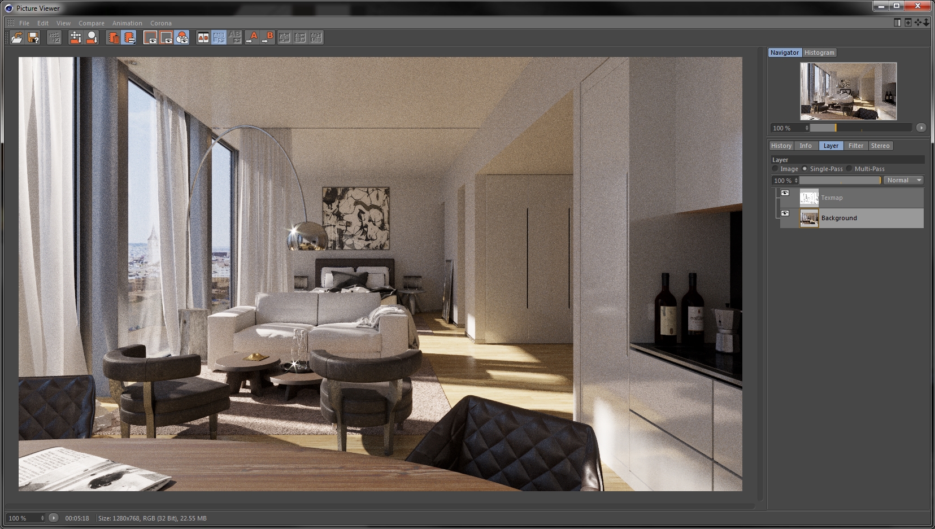Switch to the Histogram tab
935x529 pixels.
click(819, 53)
